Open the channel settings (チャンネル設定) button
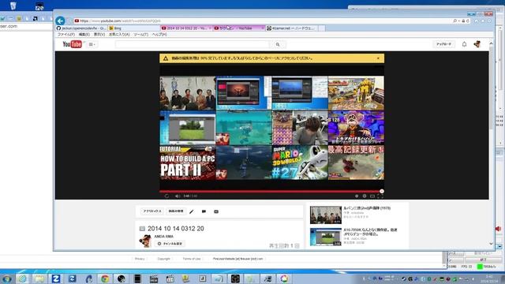This screenshot has width=505, height=284. click(170, 244)
